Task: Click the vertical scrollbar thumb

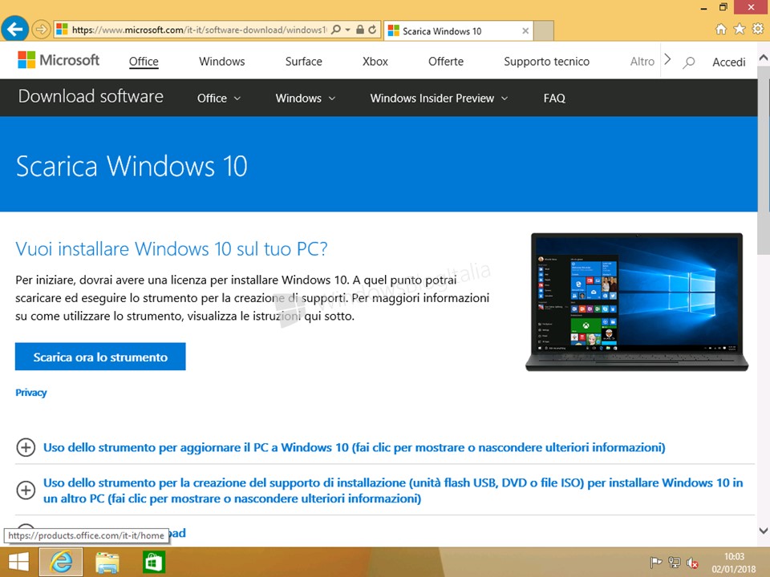Action: (764, 160)
